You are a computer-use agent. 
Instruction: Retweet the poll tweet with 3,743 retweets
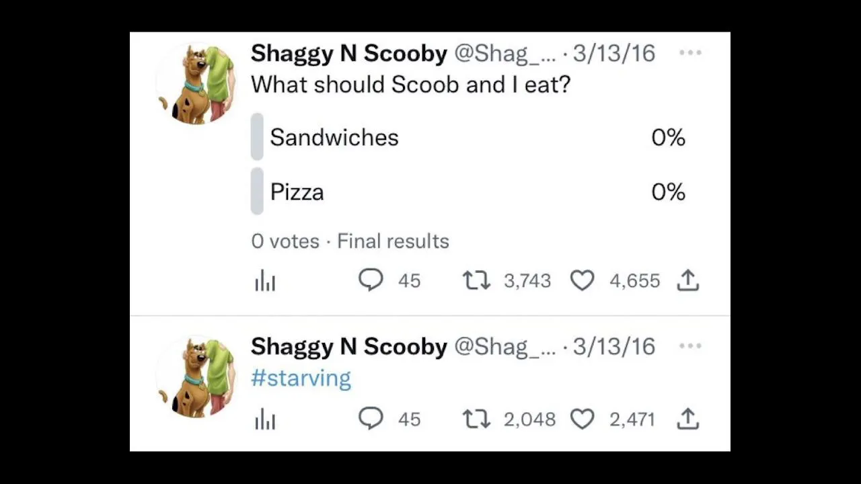pyautogui.click(x=476, y=280)
